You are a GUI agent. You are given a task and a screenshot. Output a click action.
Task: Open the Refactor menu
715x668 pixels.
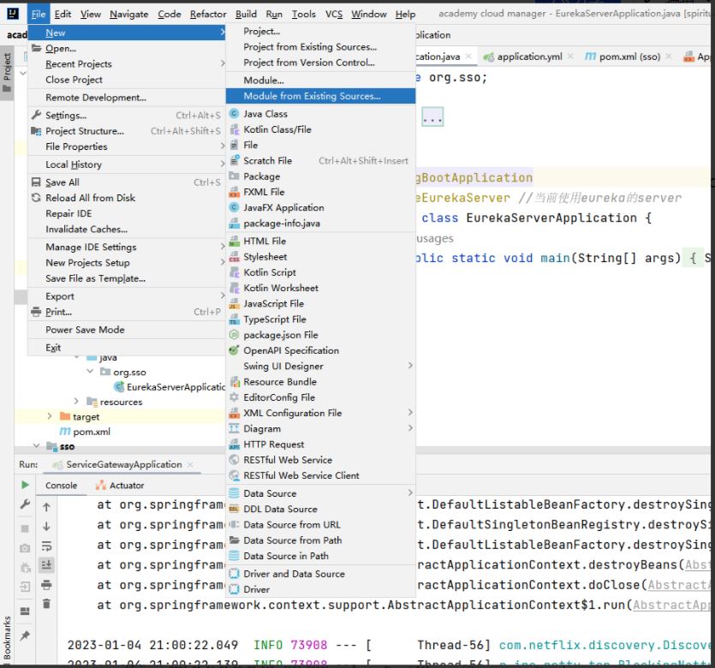point(208,15)
